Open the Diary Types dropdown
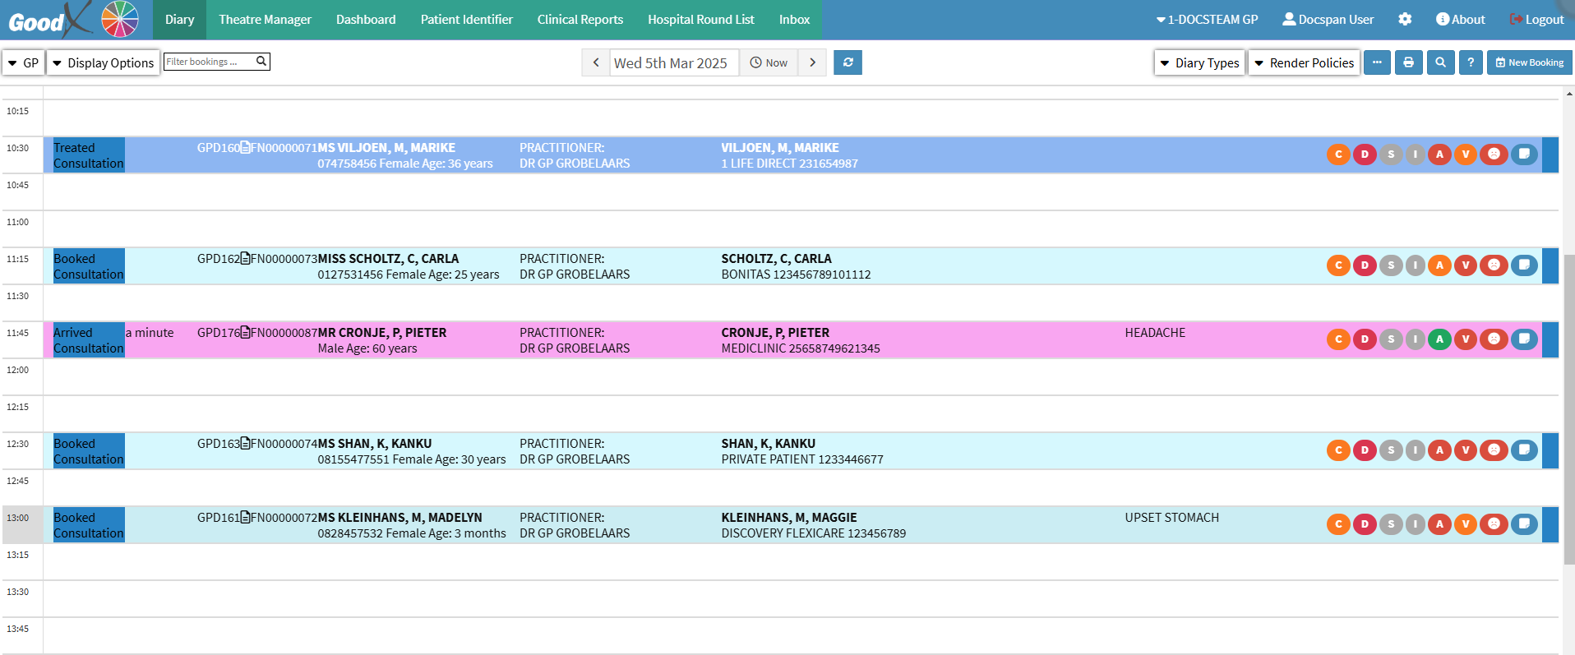Viewport: 1575px width, 655px height. pyautogui.click(x=1199, y=62)
